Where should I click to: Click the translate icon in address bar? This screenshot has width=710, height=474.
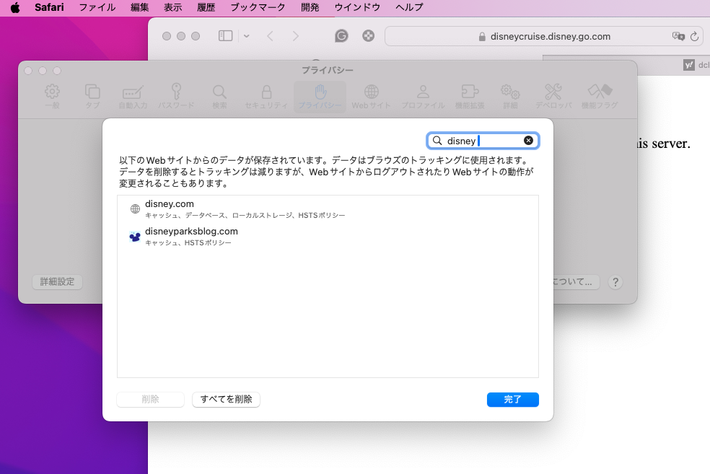[x=678, y=36]
